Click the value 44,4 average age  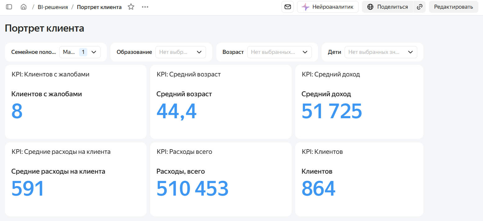point(177,111)
